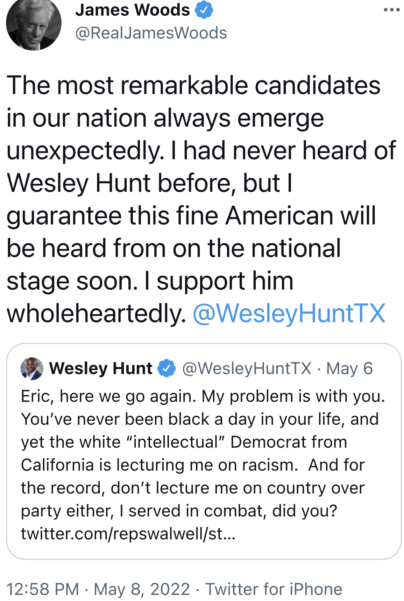
Task: Tap the 'I served in combat' line
Action: pos(179,511)
